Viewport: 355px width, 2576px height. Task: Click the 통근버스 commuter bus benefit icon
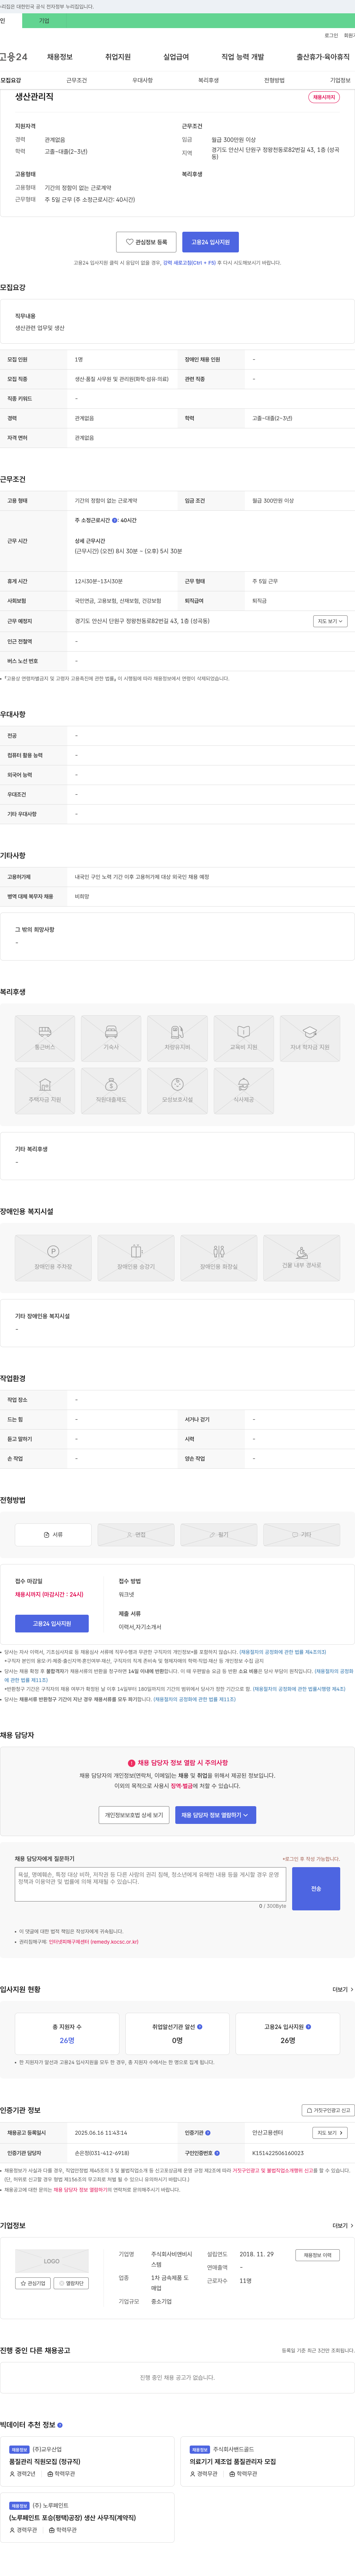click(45, 1038)
